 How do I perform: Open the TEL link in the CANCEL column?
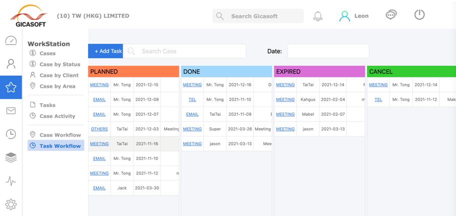(378, 99)
